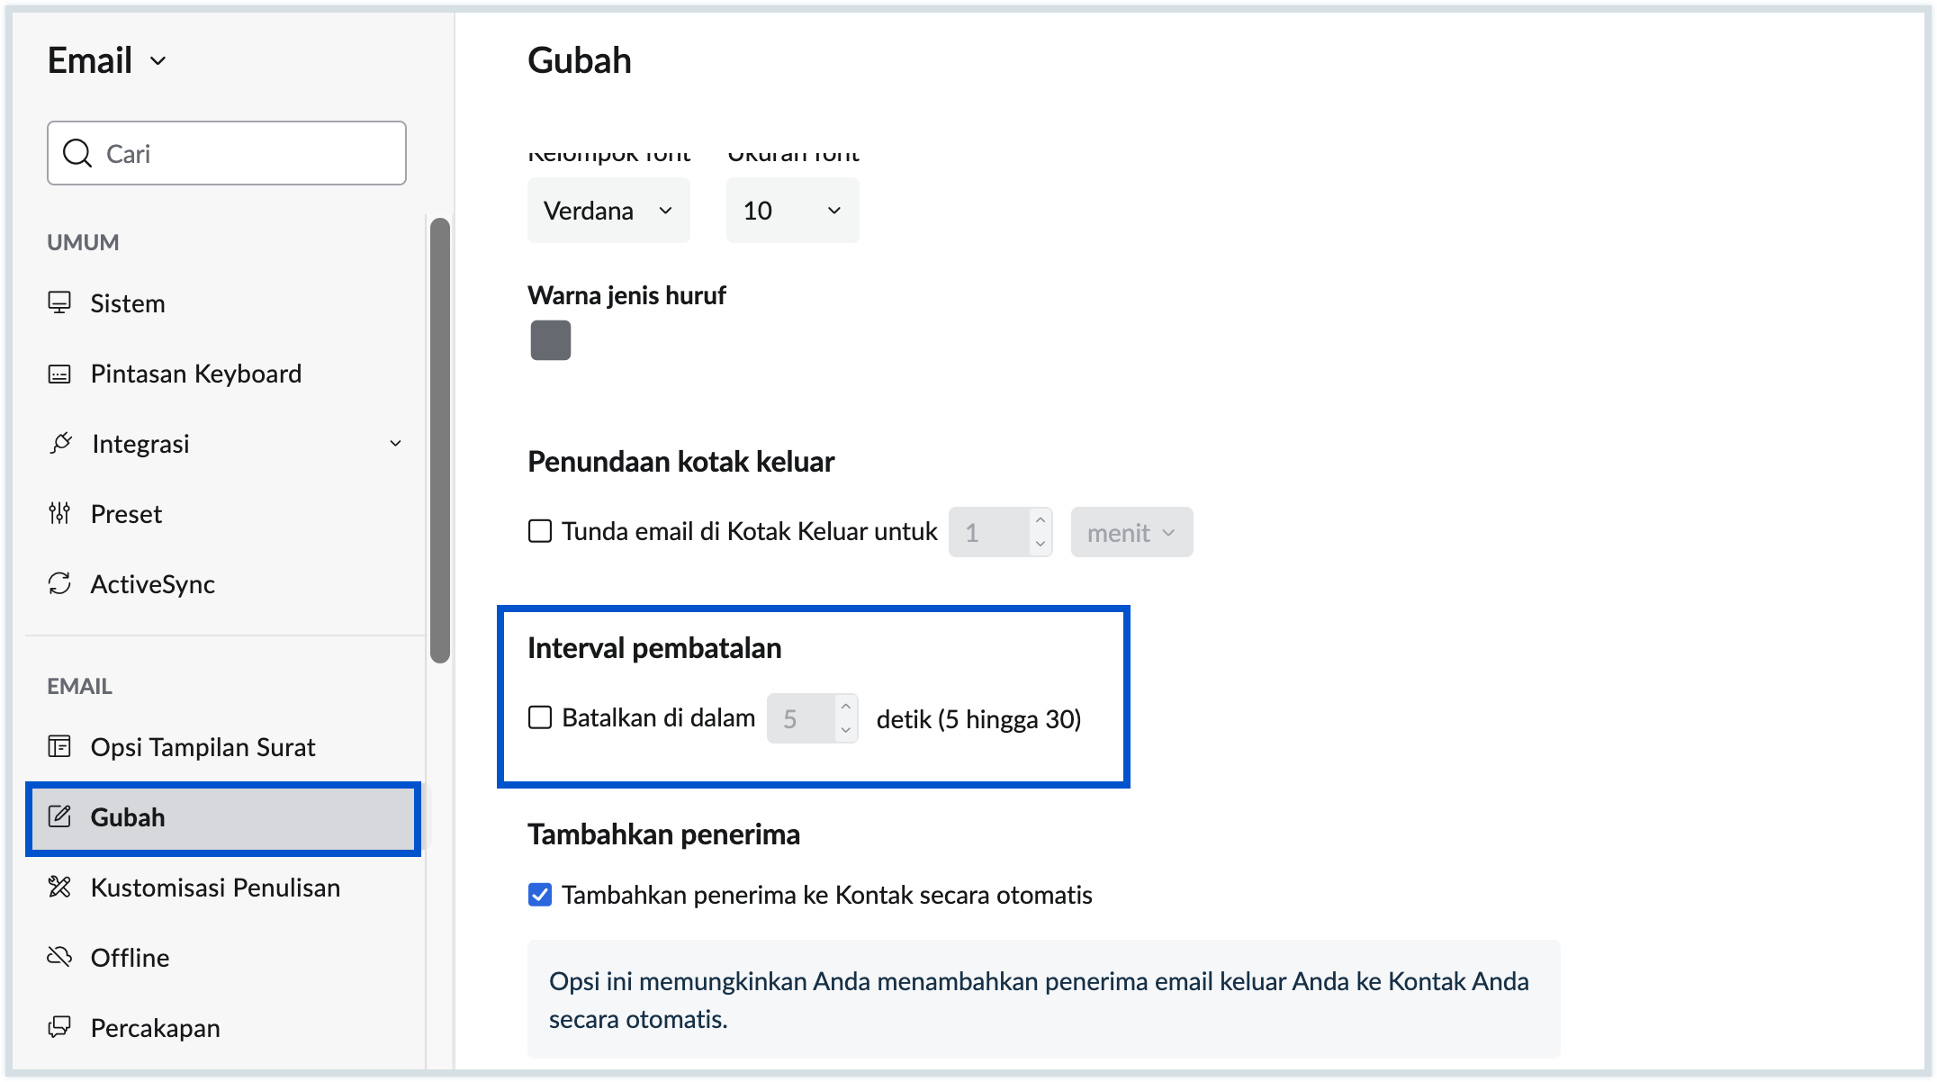This screenshot has height=1082, width=1937.
Task: Click the Cari search field
Action: (x=227, y=154)
